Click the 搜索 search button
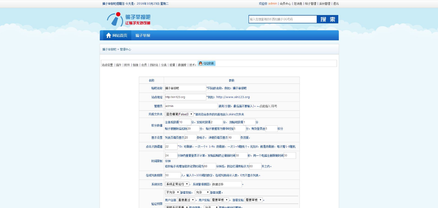Viewport: 438px width, 208px height. coord(328,19)
